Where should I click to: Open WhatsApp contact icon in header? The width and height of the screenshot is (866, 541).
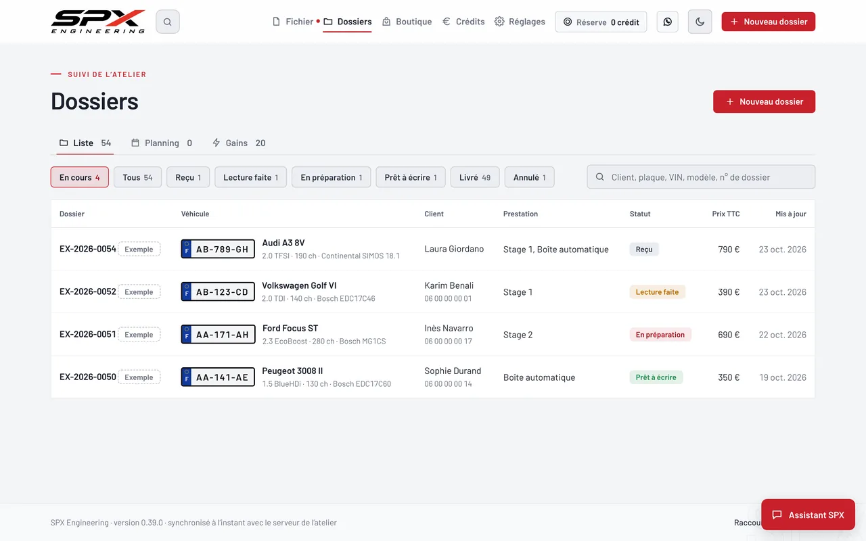[x=668, y=22]
